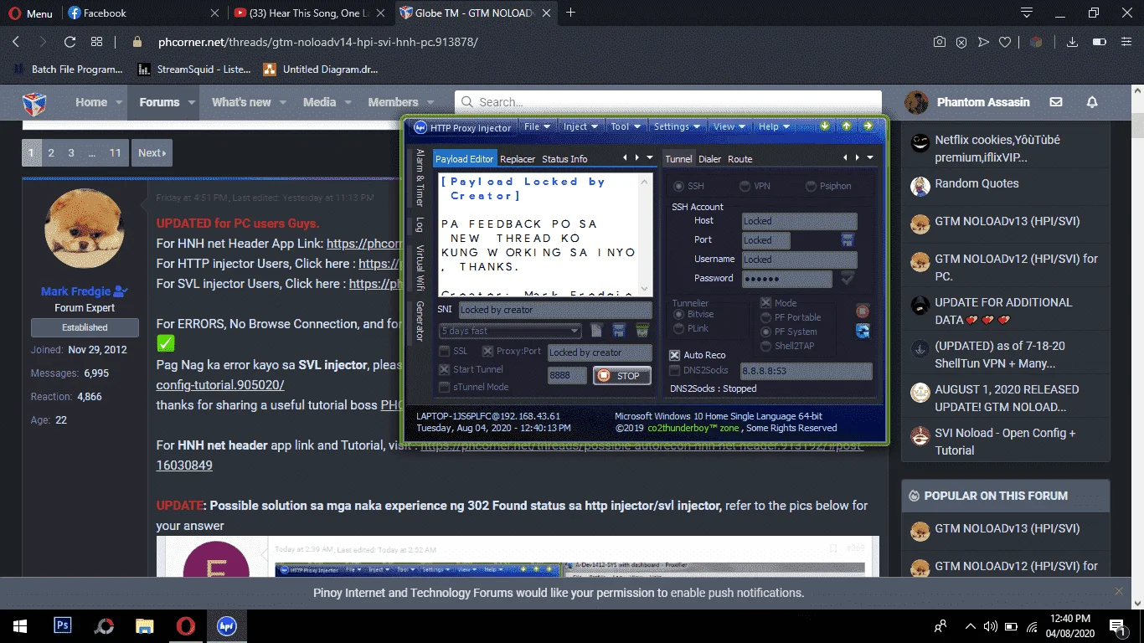Open the Alarm & Timer side tab
This screenshot has height=643, width=1144.
click(420, 178)
